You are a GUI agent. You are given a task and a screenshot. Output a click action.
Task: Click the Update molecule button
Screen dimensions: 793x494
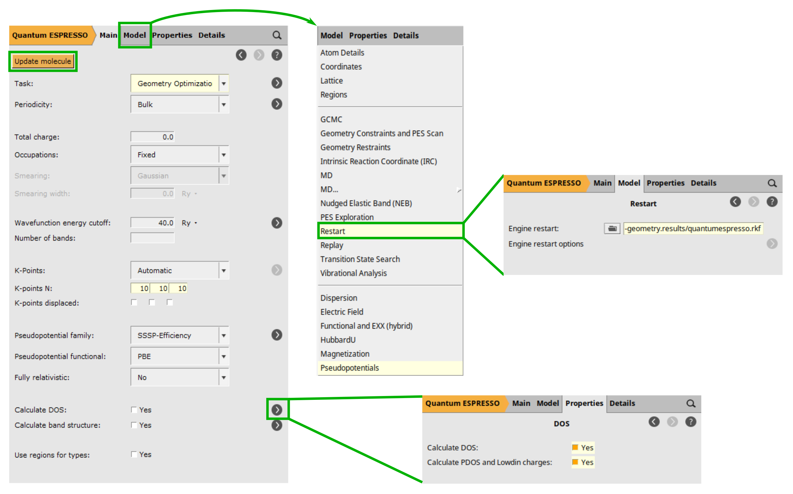[43, 61]
